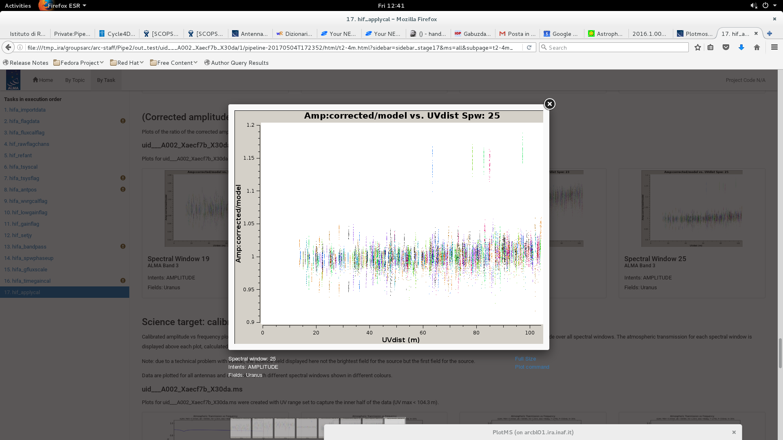Viewport: 783px width, 440px height.
Task: Expand the Fedora Project bookmark folder
Action: tap(79, 63)
